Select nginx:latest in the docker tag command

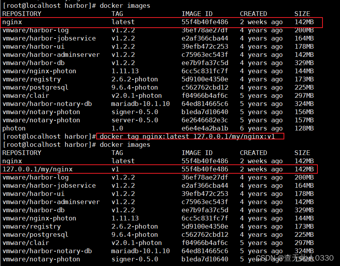click(160, 136)
